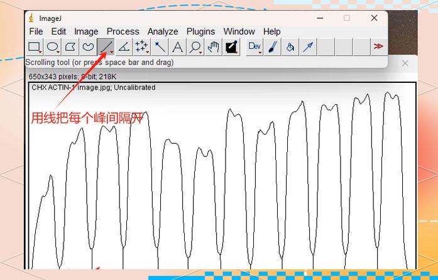The height and width of the screenshot is (280, 438).
Task: Select the Magnifying glass zoom tool
Action: click(195, 47)
